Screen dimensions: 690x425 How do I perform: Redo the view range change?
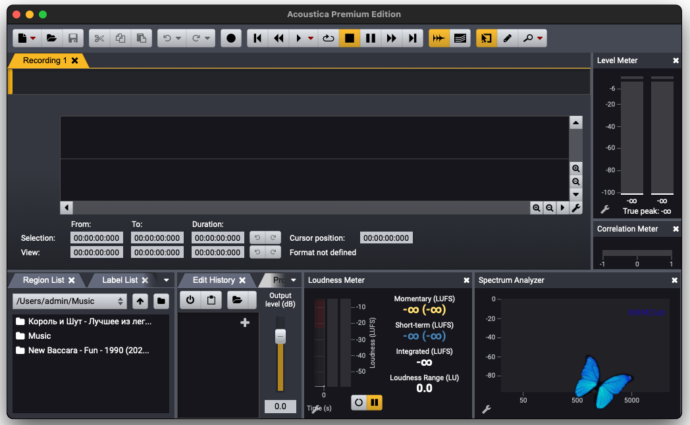click(x=273, y=252)
